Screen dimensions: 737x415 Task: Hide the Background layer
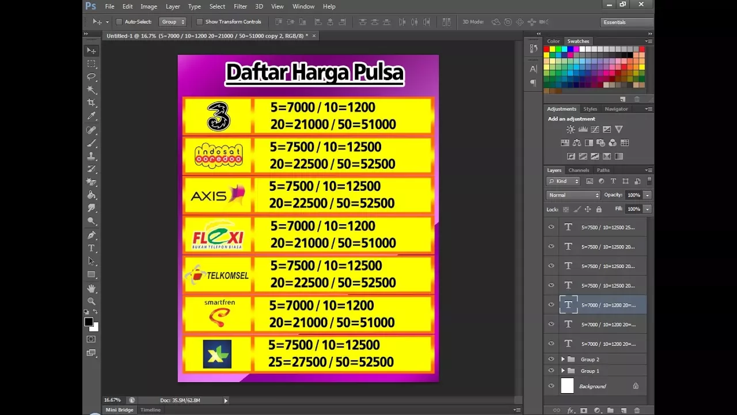point(551,386)
